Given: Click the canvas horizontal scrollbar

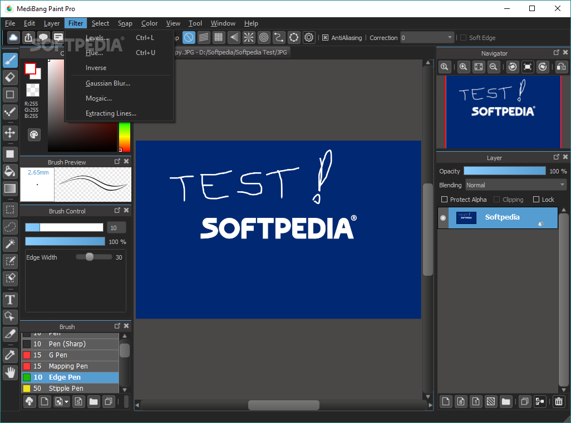Looking at the screenshot, I should tap(284, 405).
